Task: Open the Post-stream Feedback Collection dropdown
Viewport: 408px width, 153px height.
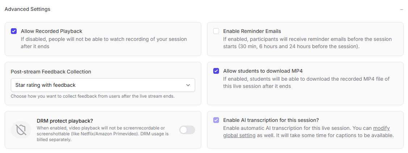Action: [103, 85]
